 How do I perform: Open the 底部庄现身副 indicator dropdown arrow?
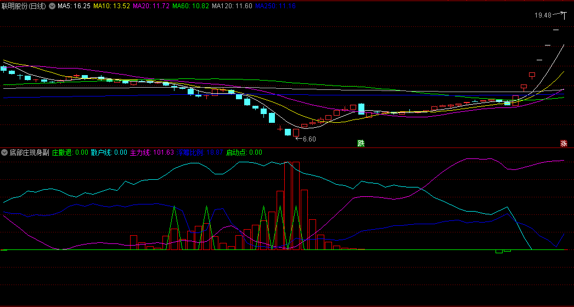coord(4,152)
